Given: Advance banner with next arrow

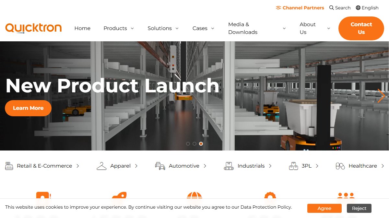Looking at the screenshot, I should pos(381,96).
